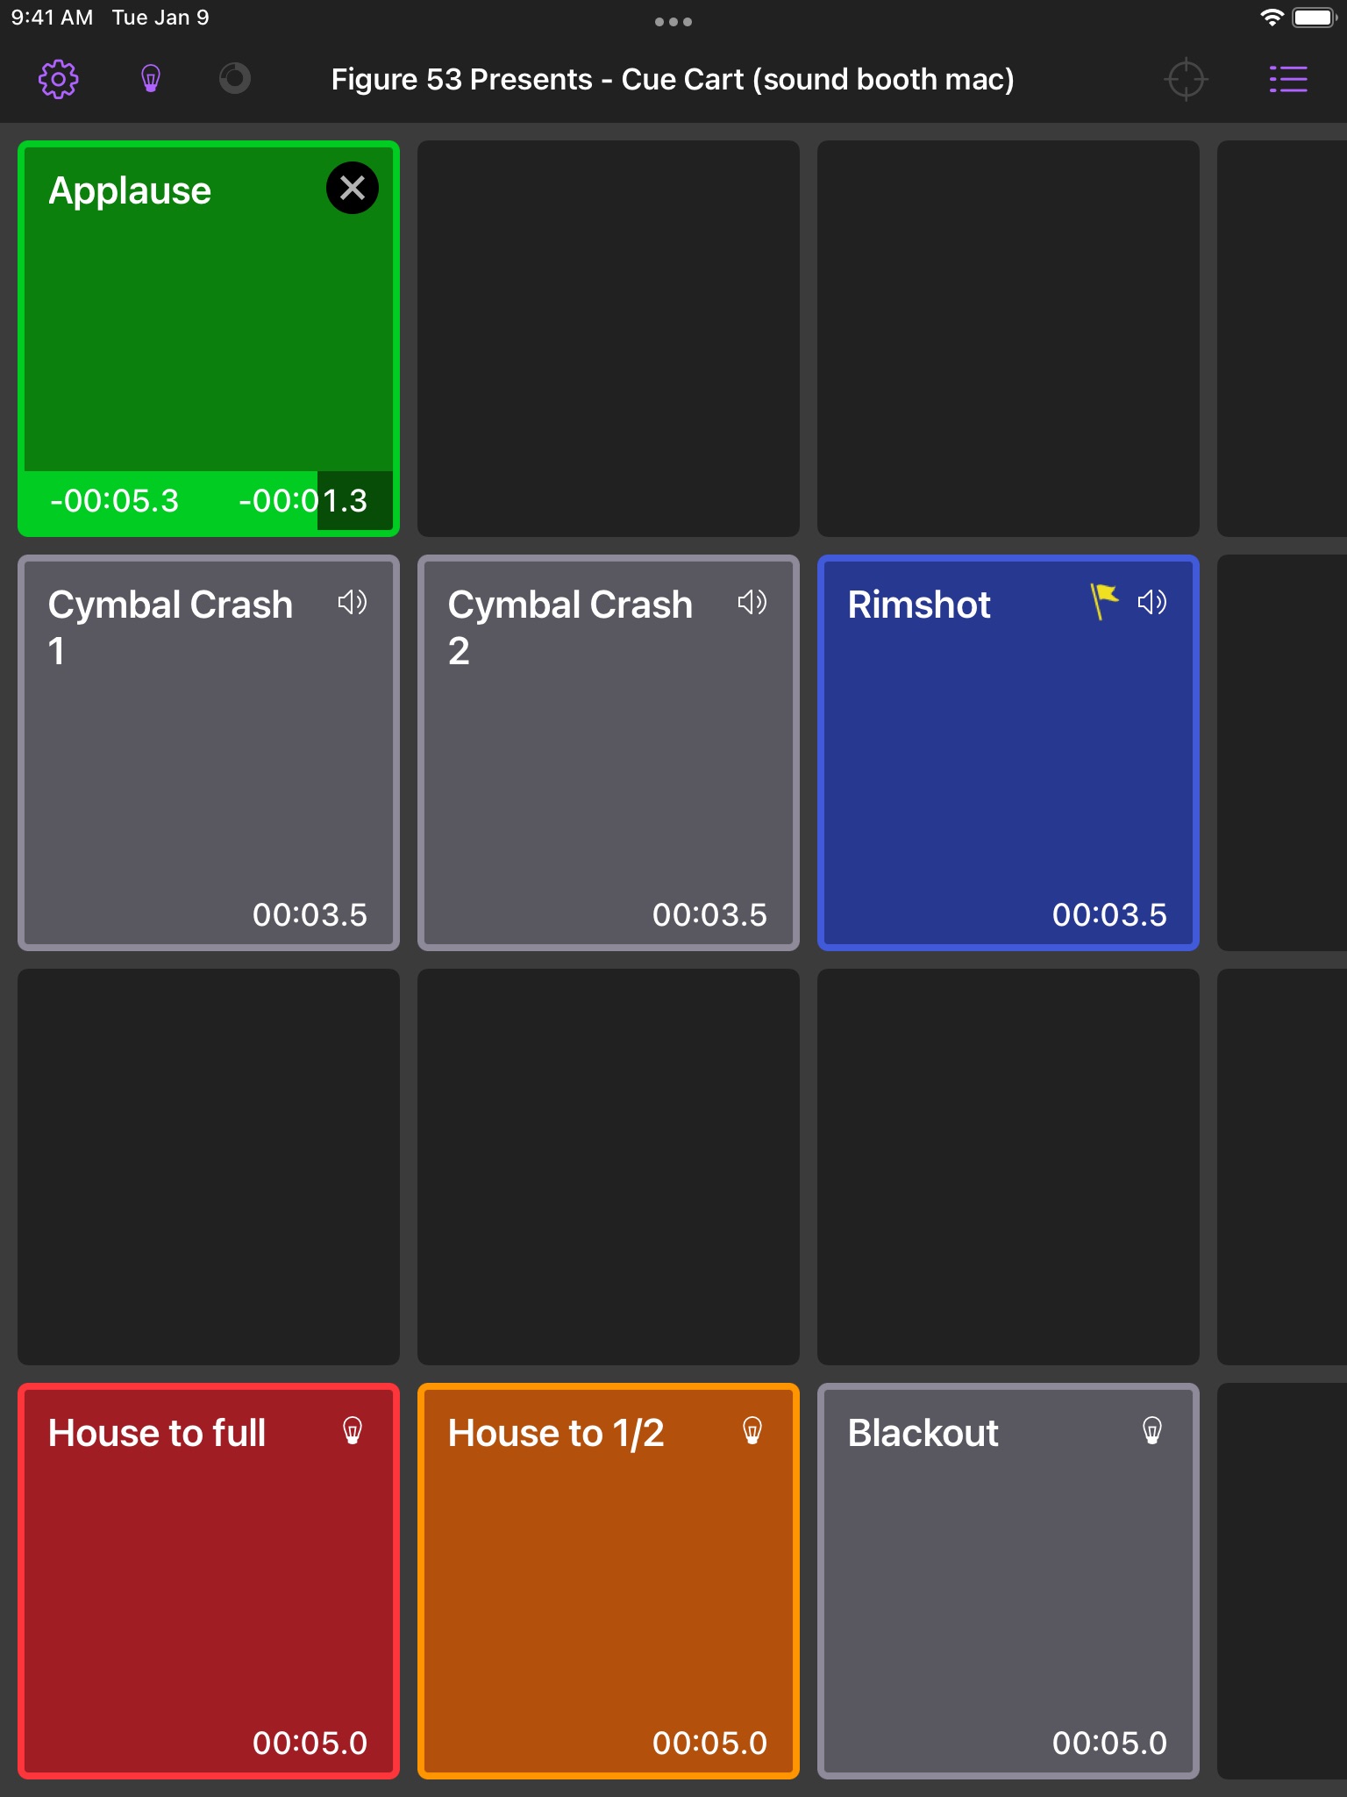The width and height of the screenshot is (1347, 1797).
Task: Tap the bulb icon on House to 1/2
Action: click(752, 1430)
